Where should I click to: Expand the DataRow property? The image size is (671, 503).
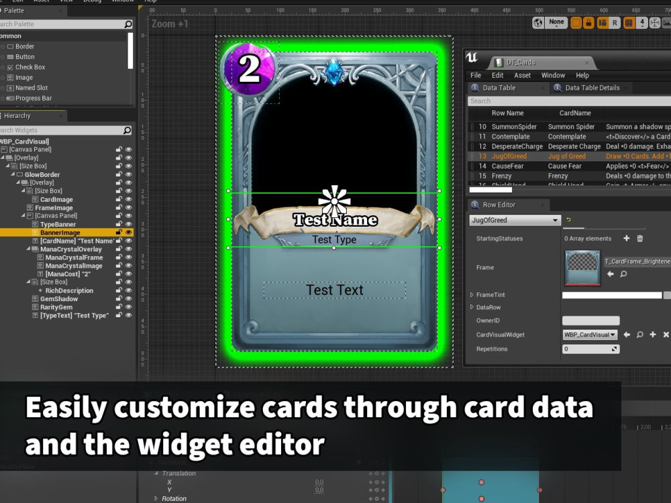[x=472, y=307]
